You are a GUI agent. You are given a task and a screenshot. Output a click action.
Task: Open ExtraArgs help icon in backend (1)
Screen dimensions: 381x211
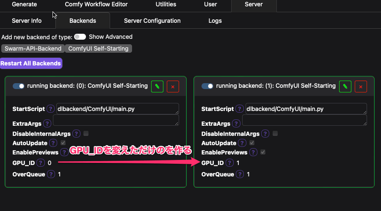point(236,124)
